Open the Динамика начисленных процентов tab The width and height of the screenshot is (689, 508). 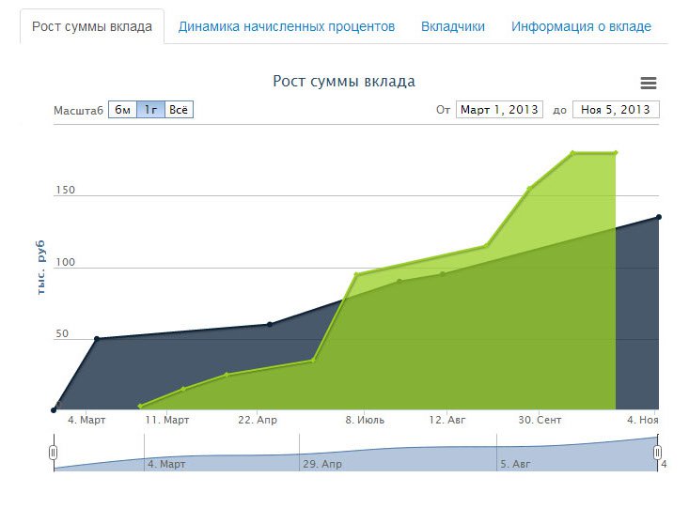tap(287, 26)
